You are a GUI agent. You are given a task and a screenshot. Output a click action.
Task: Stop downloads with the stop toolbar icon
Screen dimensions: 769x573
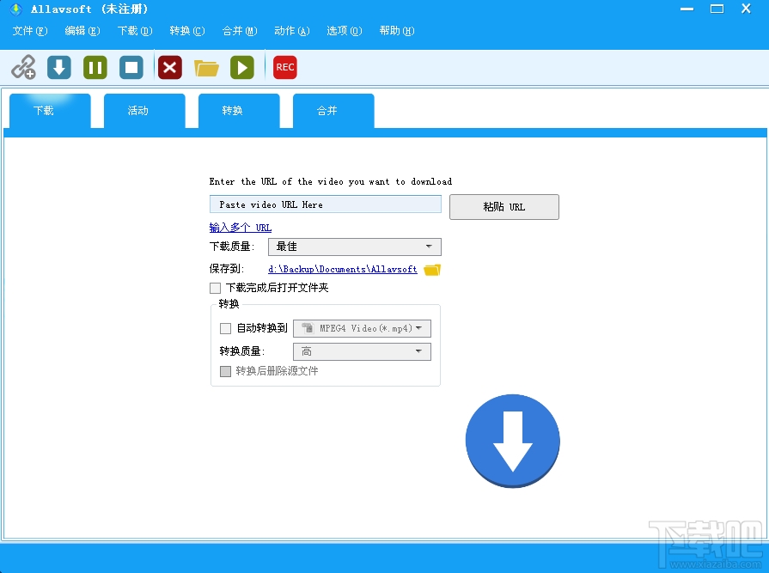point(131,66)
